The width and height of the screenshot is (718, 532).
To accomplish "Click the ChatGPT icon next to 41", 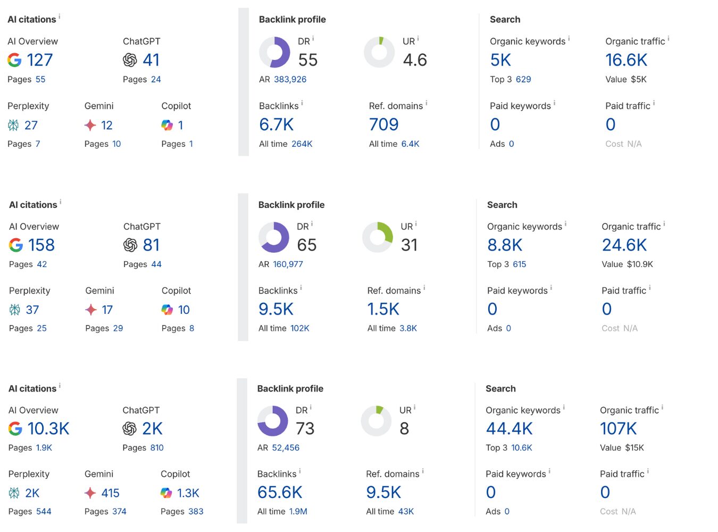I will (130, 60).
